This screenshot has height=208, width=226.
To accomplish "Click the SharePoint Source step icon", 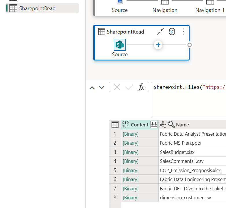I will coord(120,45).
